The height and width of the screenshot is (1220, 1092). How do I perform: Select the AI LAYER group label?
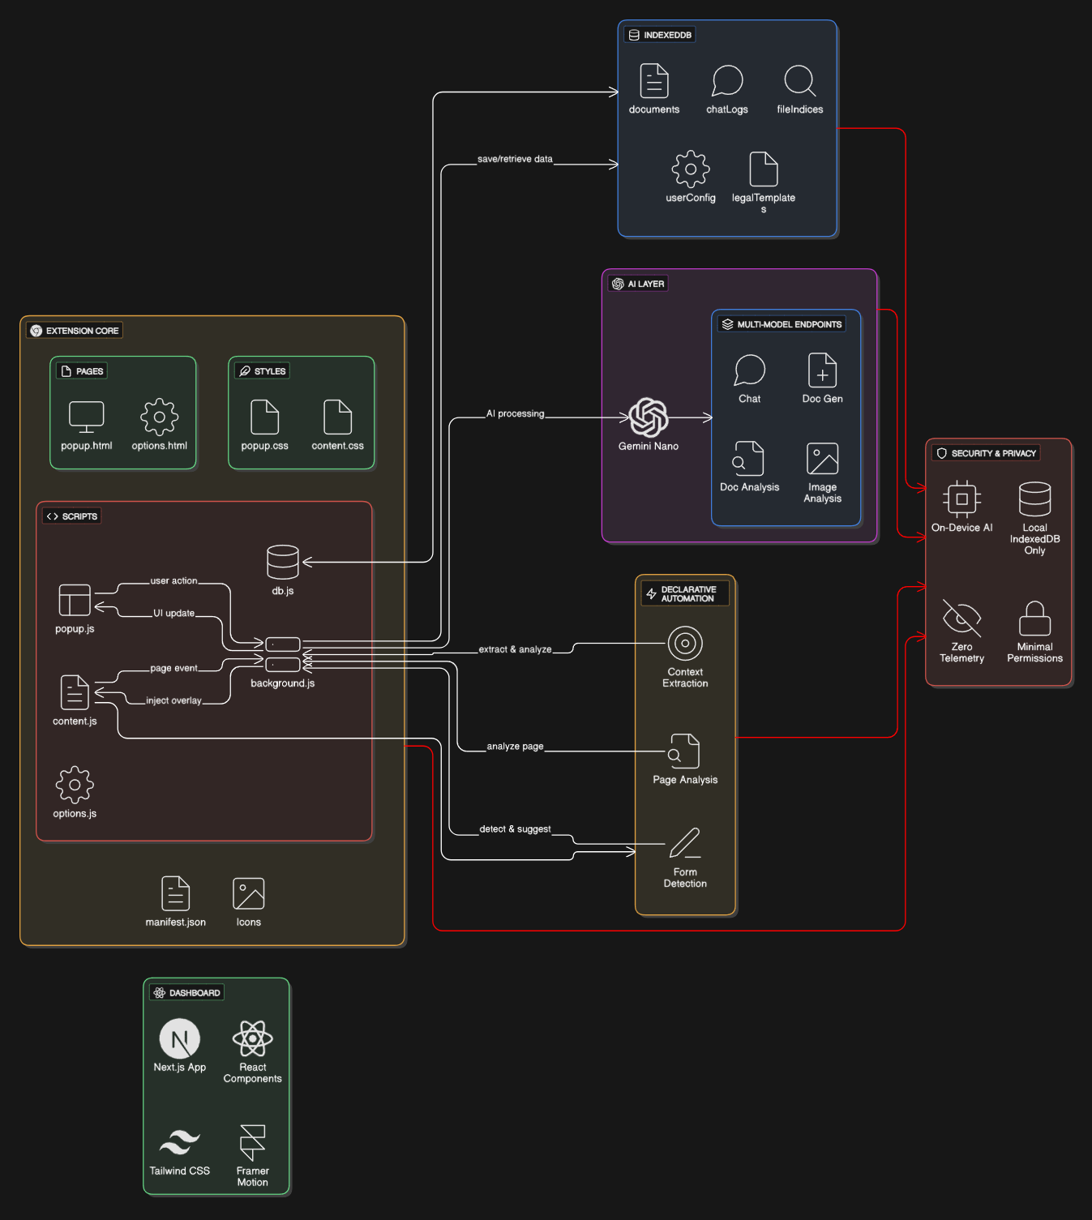click(x=638, y=284)
